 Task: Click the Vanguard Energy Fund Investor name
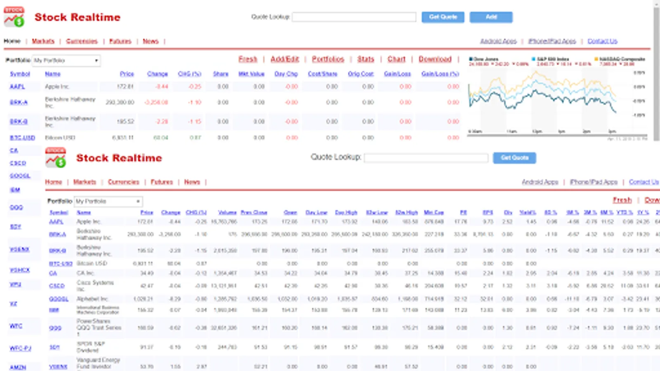[98, 363]
